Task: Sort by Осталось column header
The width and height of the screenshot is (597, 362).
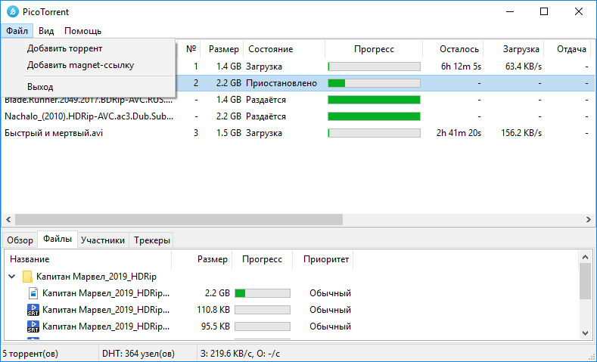Action: point(453,49)
